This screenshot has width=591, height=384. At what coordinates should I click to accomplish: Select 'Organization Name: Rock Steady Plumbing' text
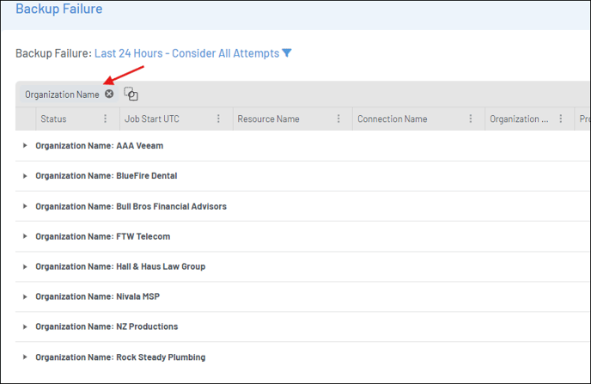pyautogui.click(x=120, y=357)
